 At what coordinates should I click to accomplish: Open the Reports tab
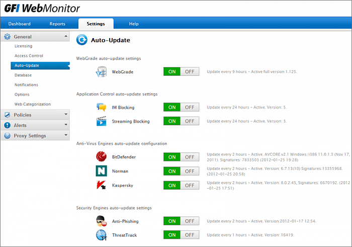coord(57,24)
